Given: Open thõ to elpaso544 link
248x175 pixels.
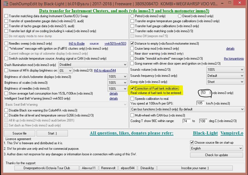Looking at the screenshot, I should (x=105, y=70).
